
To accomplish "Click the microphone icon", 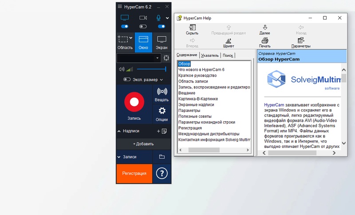I will (158, 18).
